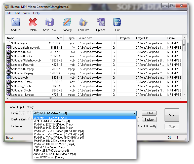Click the Start conversion button
The width and height of the screenshot is (194, 164).
click(x=172, y=115)
